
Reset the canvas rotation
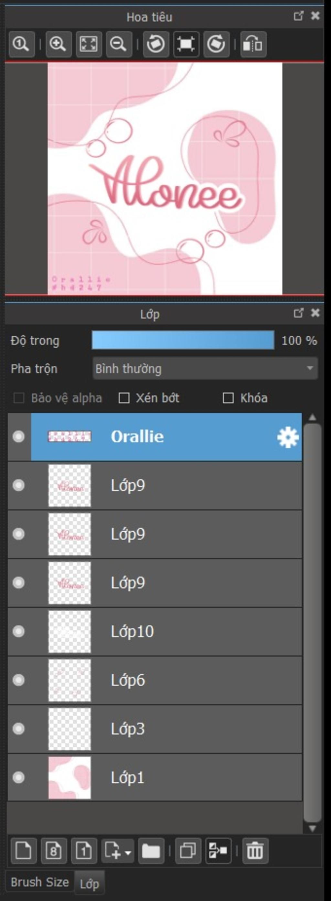pyautogui.click(x=186, y=44)
